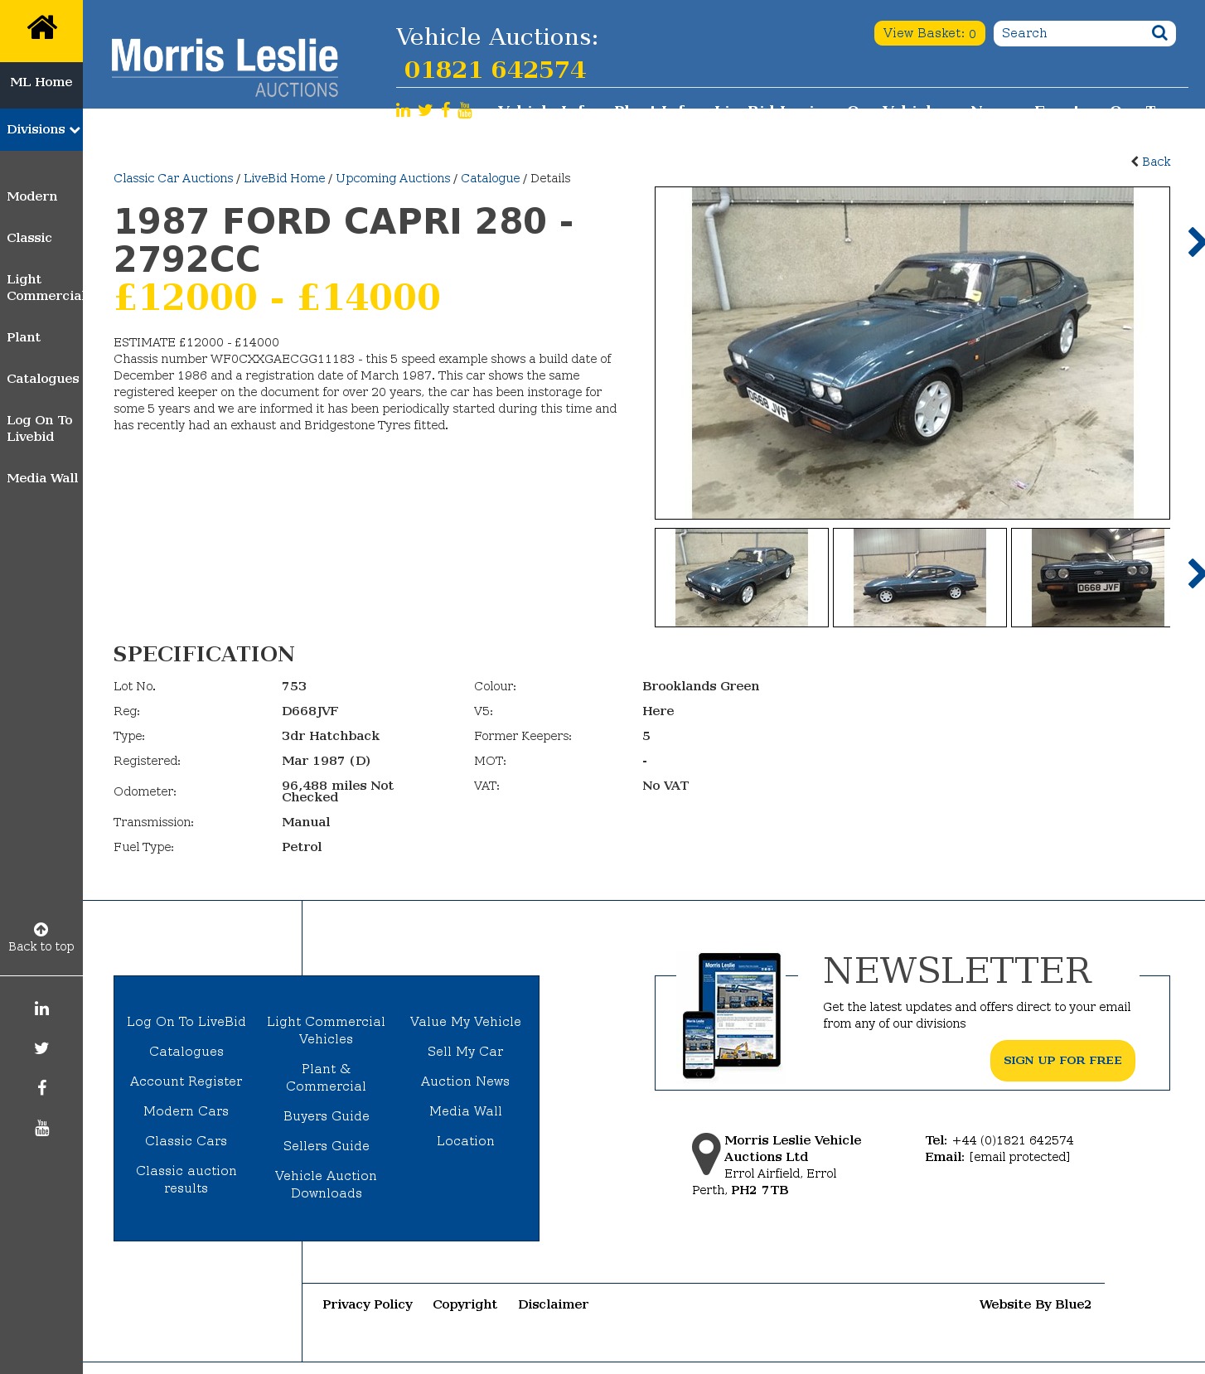The image size is (1205, 1374).
Task: Open Twitter icon in header
Action: pyautogui.click(x=425, y=110)
